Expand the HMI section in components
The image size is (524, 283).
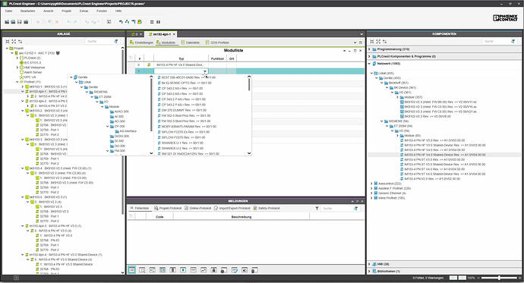pos(369,264)
